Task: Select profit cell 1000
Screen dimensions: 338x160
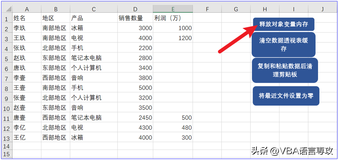Action: click(x=173, y=28)
